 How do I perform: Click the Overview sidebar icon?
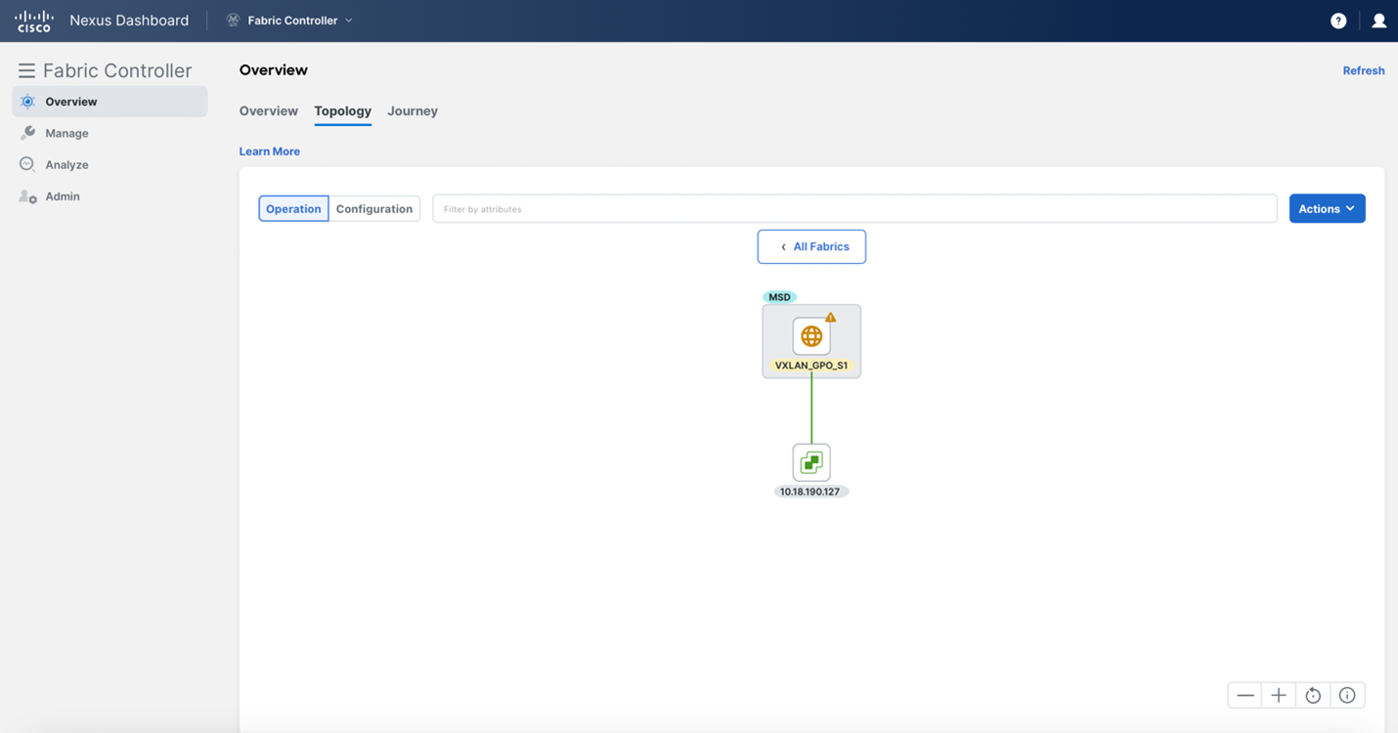[27, 102]
